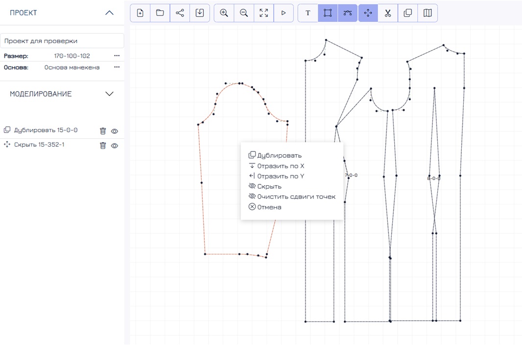
Task: Click the zoom in magnifier icon
Action: tap(224, 13)
